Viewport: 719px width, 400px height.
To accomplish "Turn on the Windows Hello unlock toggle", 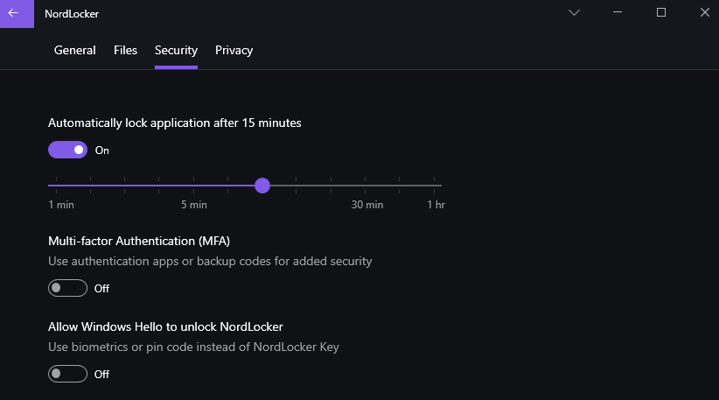I will [67, 374].
